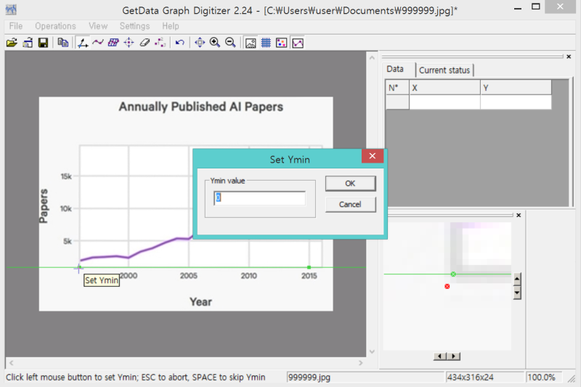581x387 pixels.
Task: Activate the Point capture mode tool
Action: click(x=129, y=43)
